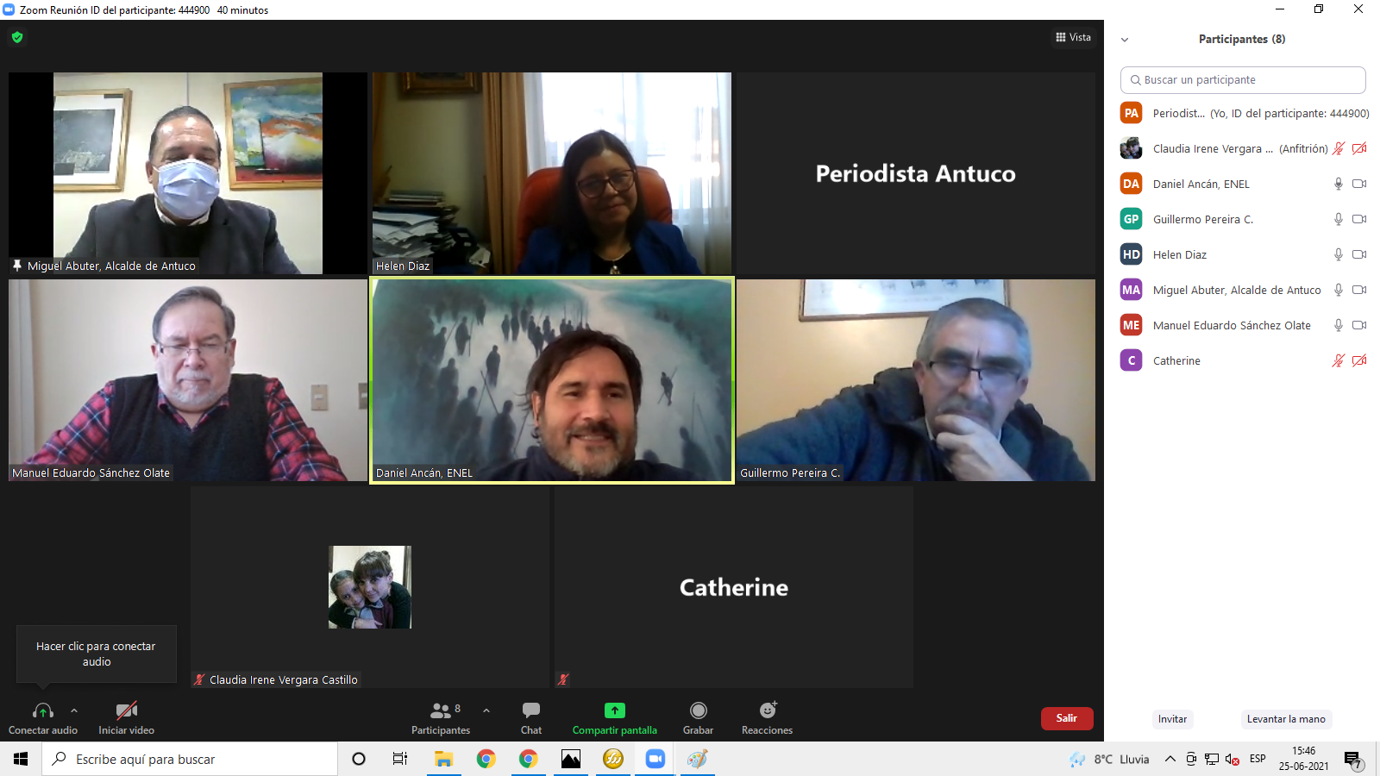This screenshot has width=1380, height=776.
Task: Click Levantar la mano button
Action: [1286, 719]
